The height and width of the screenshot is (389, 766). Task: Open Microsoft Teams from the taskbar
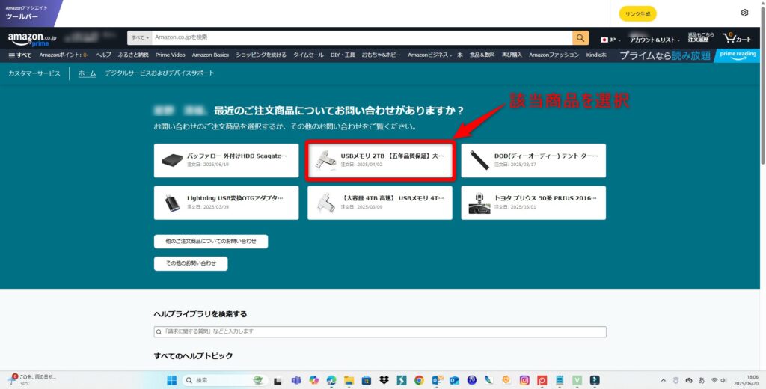point(296,380)
